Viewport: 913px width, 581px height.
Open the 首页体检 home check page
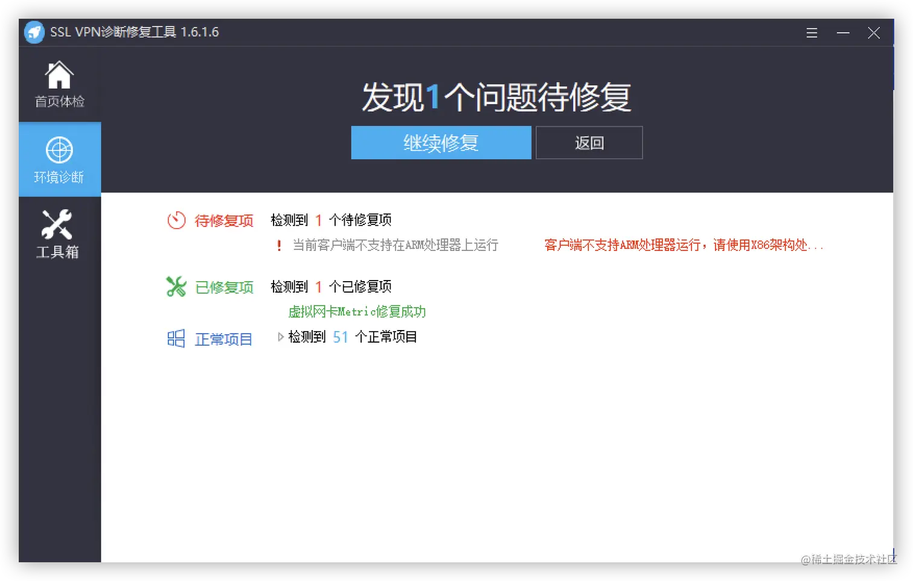pos(59,84)
